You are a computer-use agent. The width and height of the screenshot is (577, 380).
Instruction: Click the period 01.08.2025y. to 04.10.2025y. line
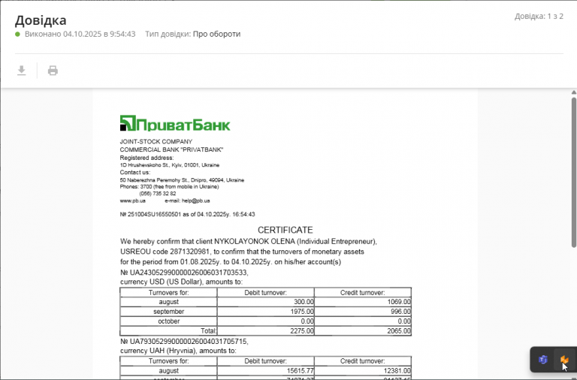click(231, 262)
